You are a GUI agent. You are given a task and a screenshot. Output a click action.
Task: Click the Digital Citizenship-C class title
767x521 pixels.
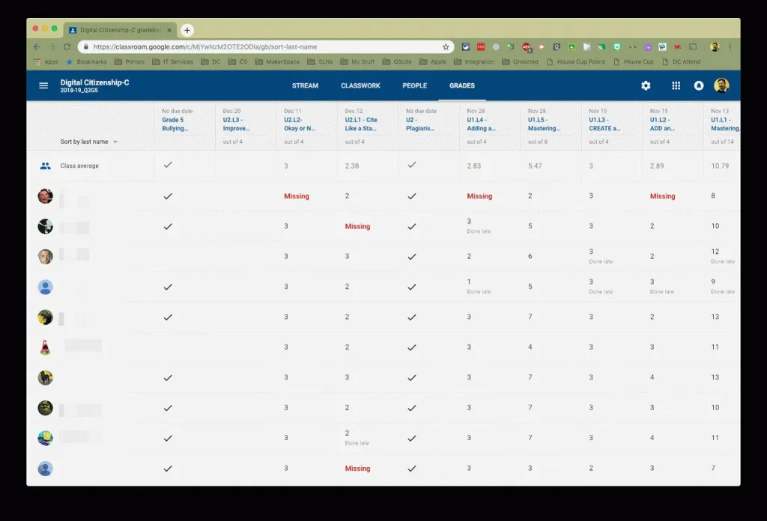tap(94, 82)
